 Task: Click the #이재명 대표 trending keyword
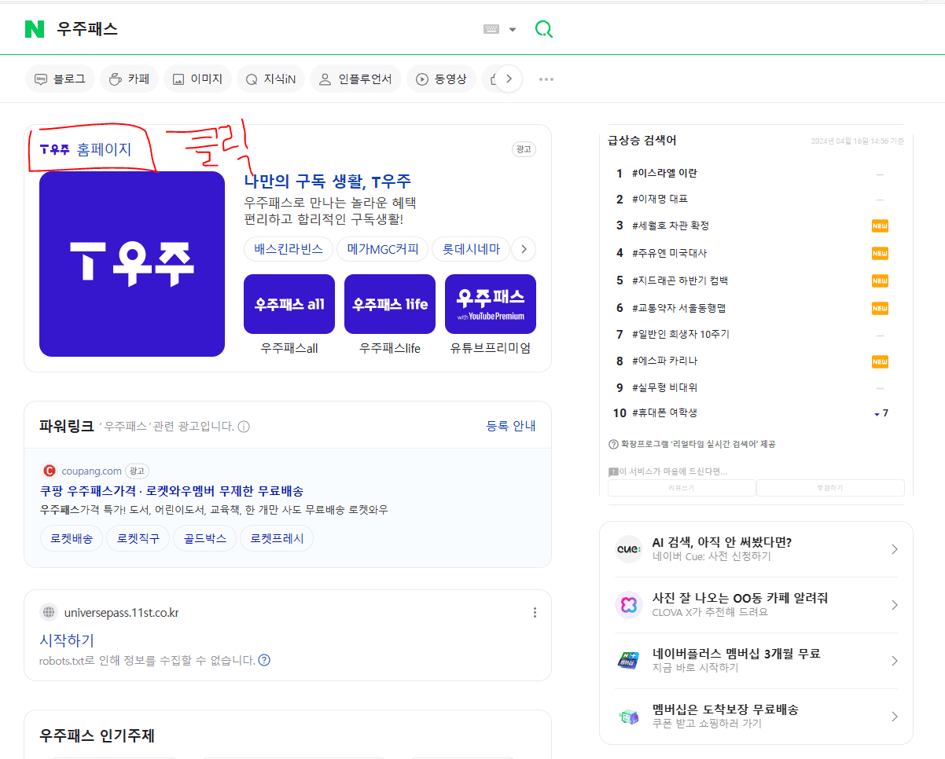coord(660,199)
